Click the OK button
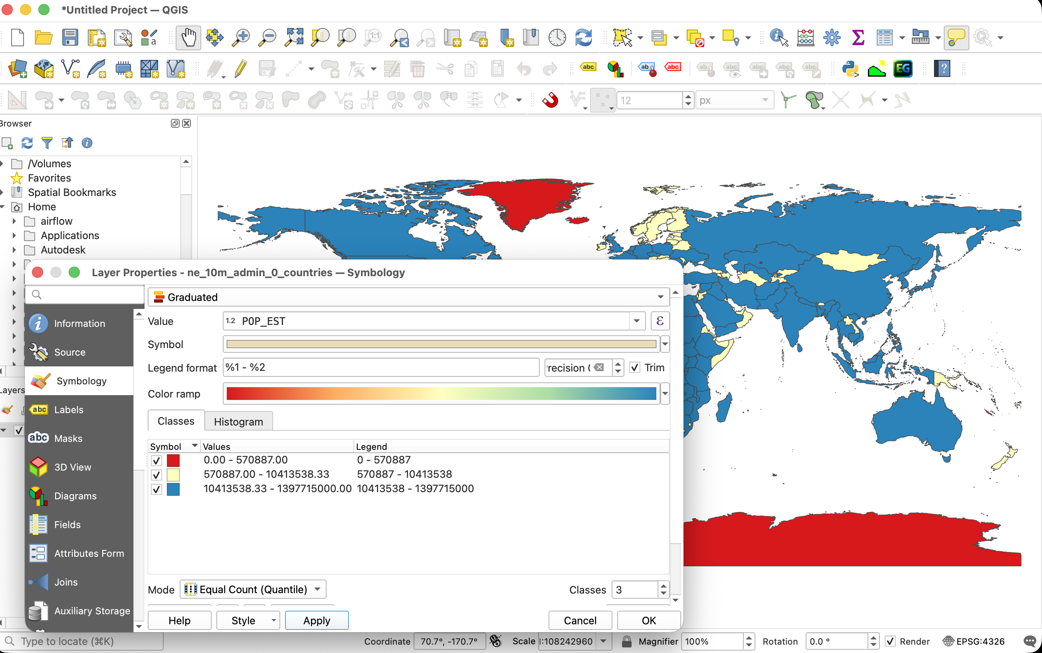 coord(649,621)
